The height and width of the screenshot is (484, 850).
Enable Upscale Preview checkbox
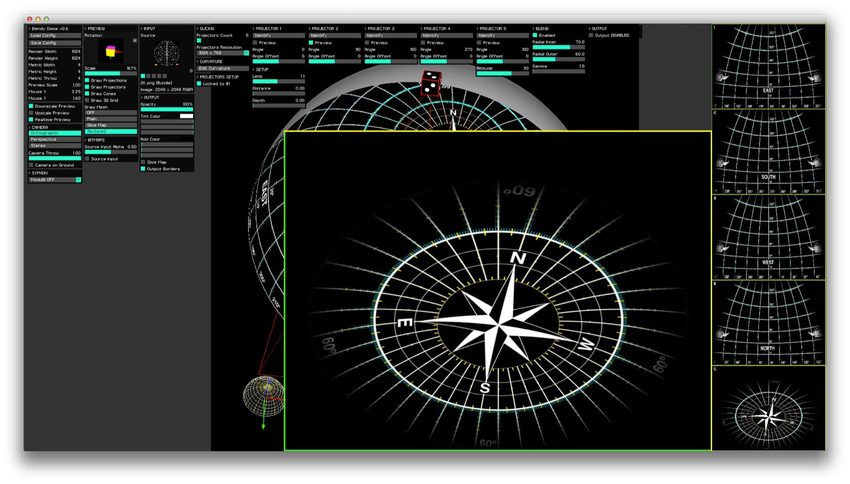pyautogui.click(x=31, y=113)
